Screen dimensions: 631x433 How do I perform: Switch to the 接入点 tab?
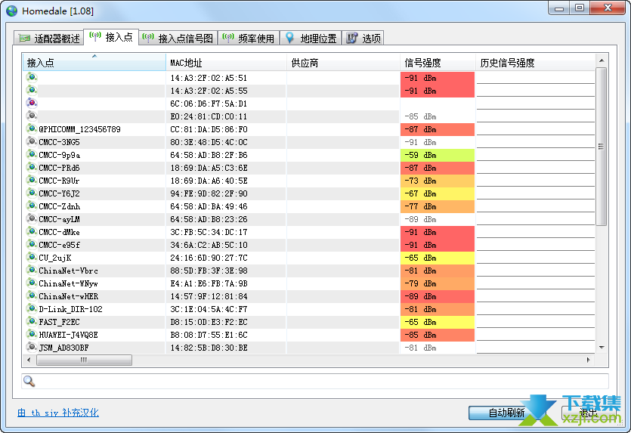tap(111, 37)
